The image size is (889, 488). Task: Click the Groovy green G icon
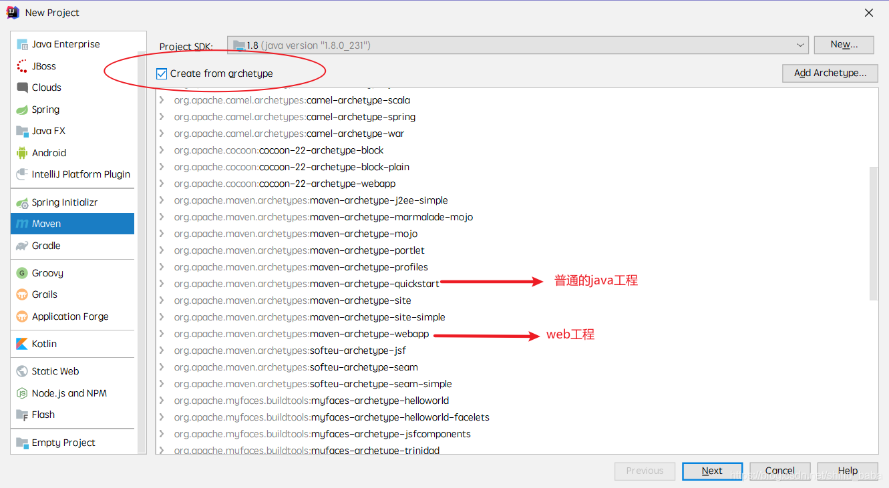[22, 273]
